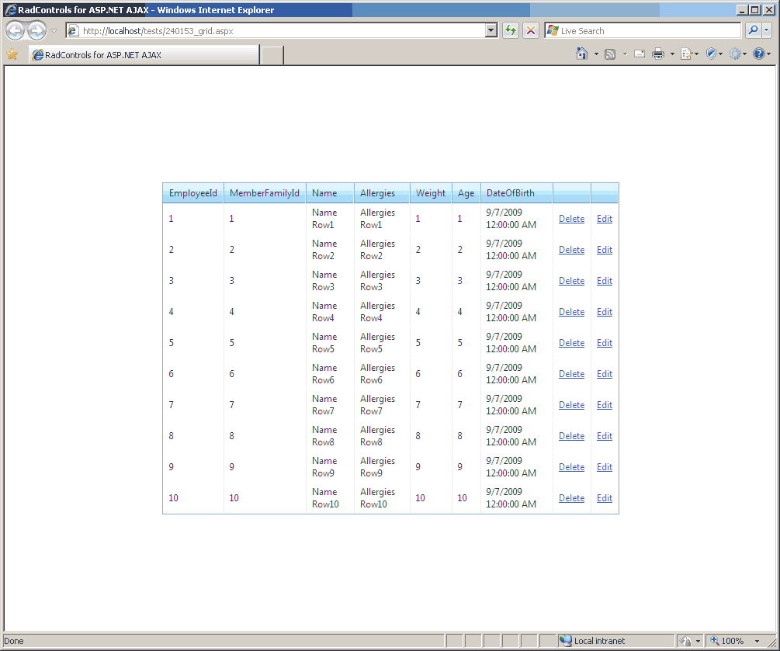
Task: Open the Favorites star icon
Action: (x=12, y=55)
